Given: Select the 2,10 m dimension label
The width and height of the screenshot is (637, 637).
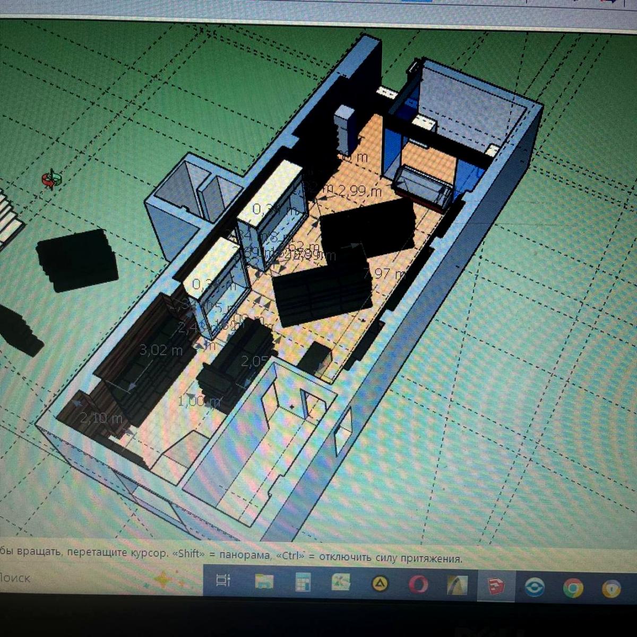Looking at the screenshot, I should (101, 418).
